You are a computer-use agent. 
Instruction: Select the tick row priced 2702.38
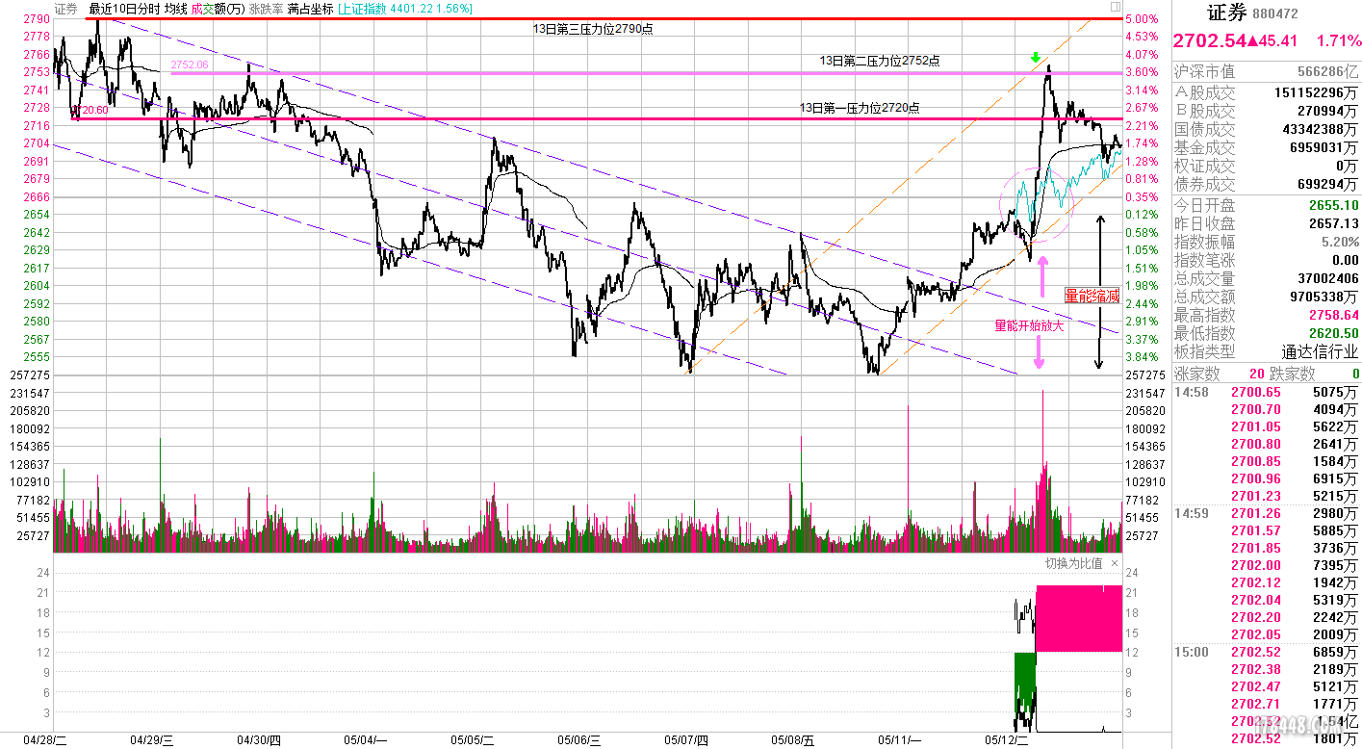[x=1267, y=669]
